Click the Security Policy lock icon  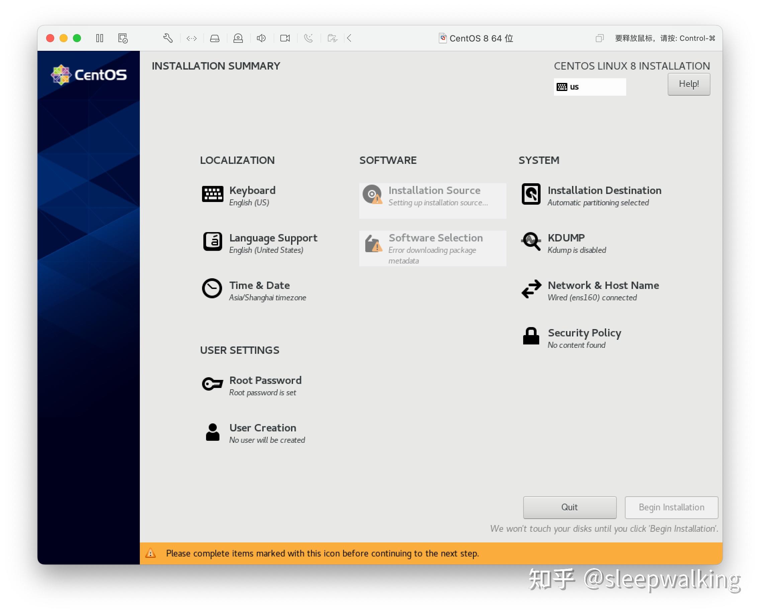531,336
